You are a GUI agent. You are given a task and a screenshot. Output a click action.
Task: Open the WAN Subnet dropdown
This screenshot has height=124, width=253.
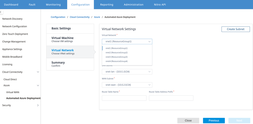click(127, 85)
